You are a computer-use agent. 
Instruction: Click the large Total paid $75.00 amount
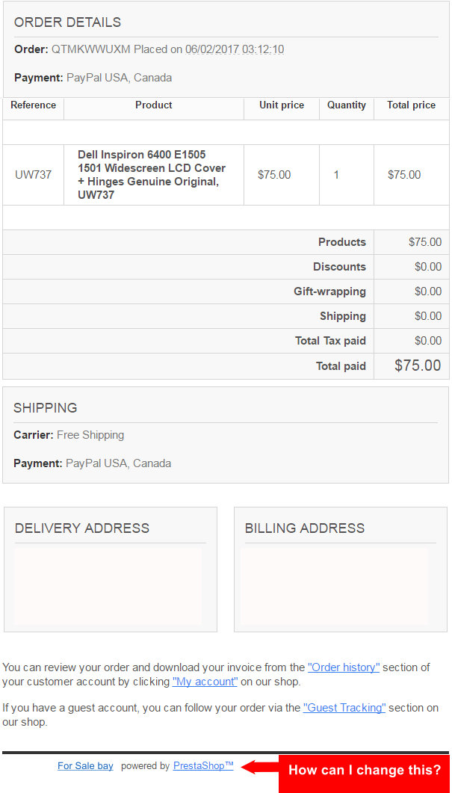[x=418, y=365]
